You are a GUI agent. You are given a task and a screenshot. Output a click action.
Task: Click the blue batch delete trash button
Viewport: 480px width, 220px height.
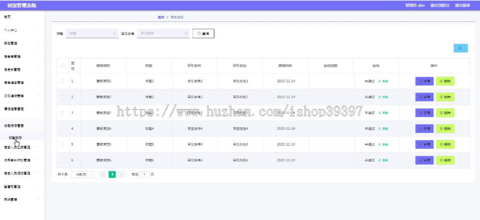(460, 48)
